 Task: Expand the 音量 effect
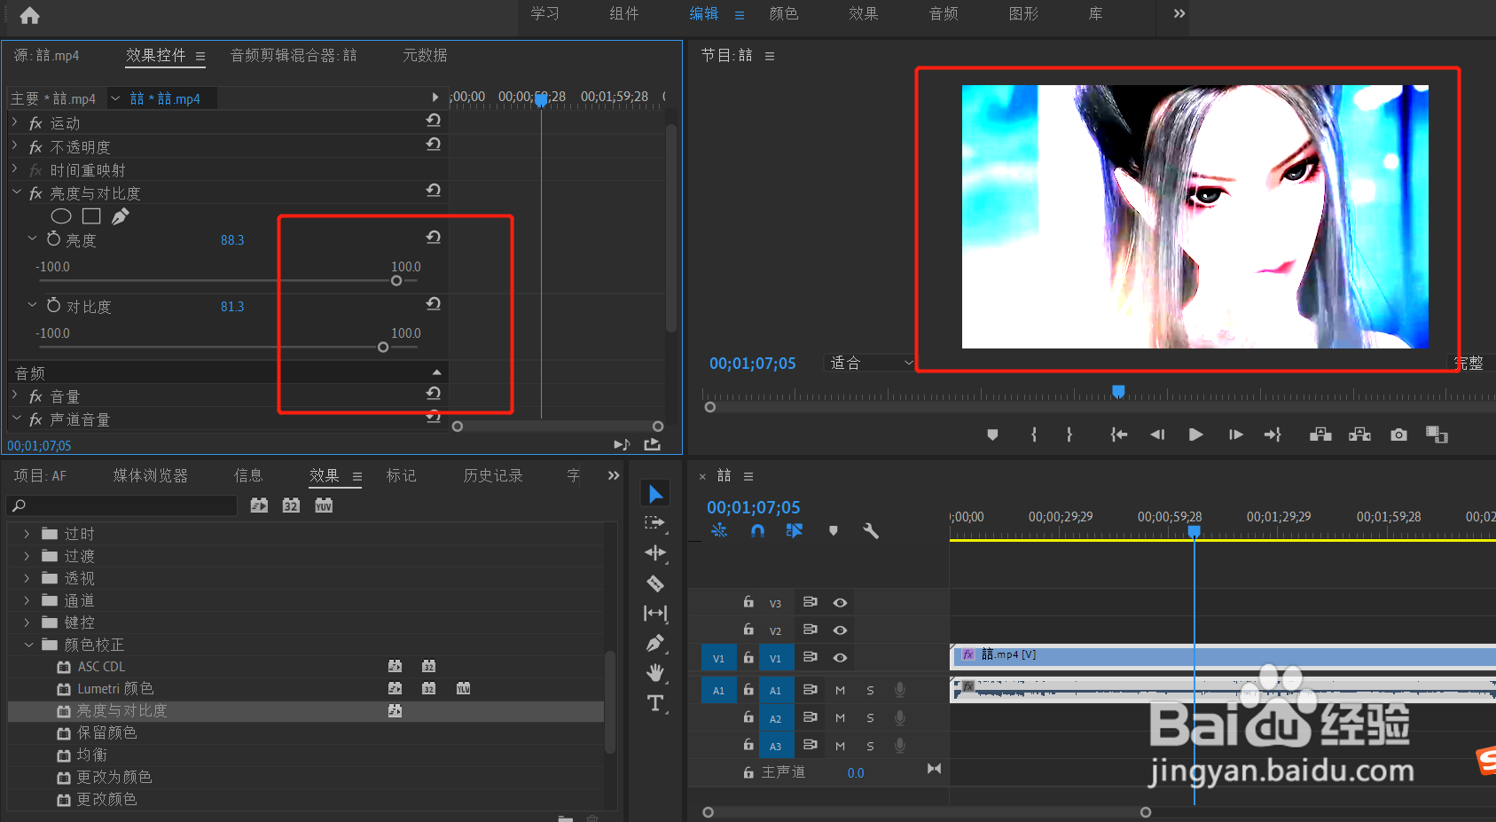pos(15,395)
